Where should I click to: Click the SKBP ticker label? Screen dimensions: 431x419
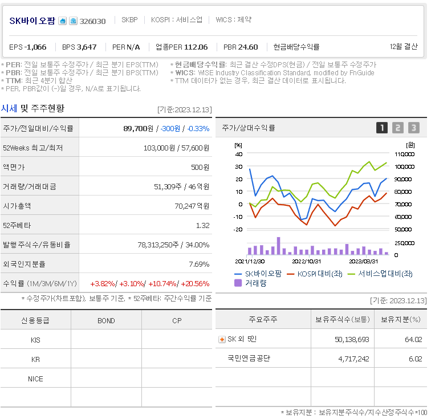pos(129,20)
